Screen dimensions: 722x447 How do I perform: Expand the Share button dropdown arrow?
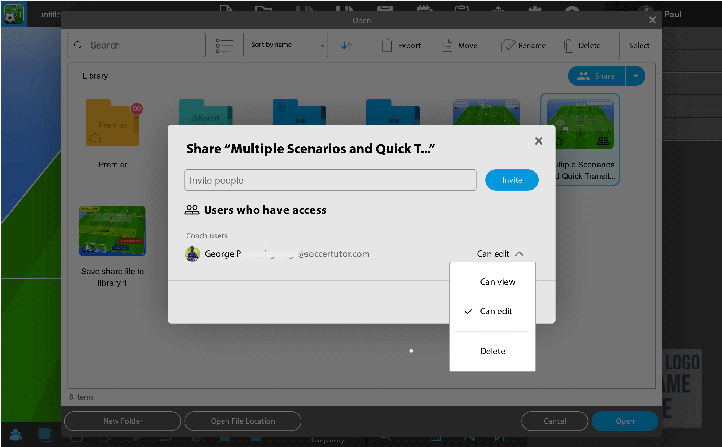(x=635, y=76)
